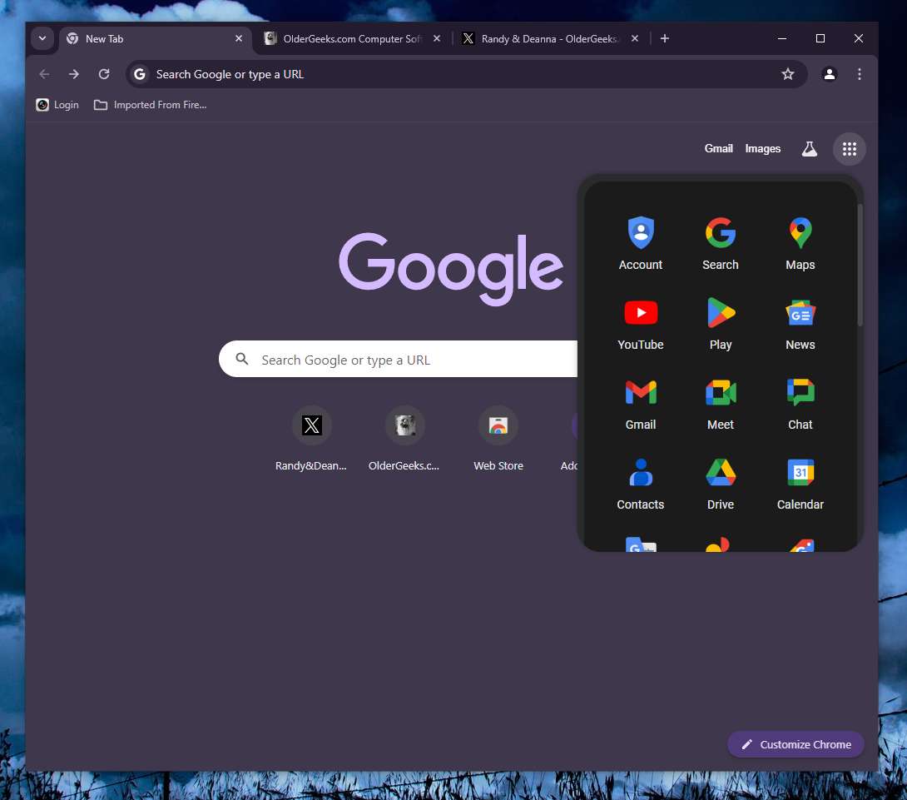Click the Google G icon in omnibox
Image resolution: width=907 pixels, height=800 pixels.
(140, 74)
